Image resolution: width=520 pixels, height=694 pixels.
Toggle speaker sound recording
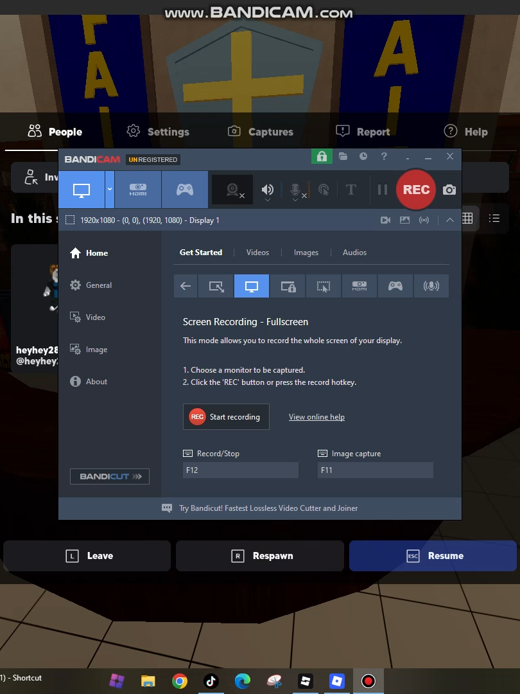click(x=268, y=190)
